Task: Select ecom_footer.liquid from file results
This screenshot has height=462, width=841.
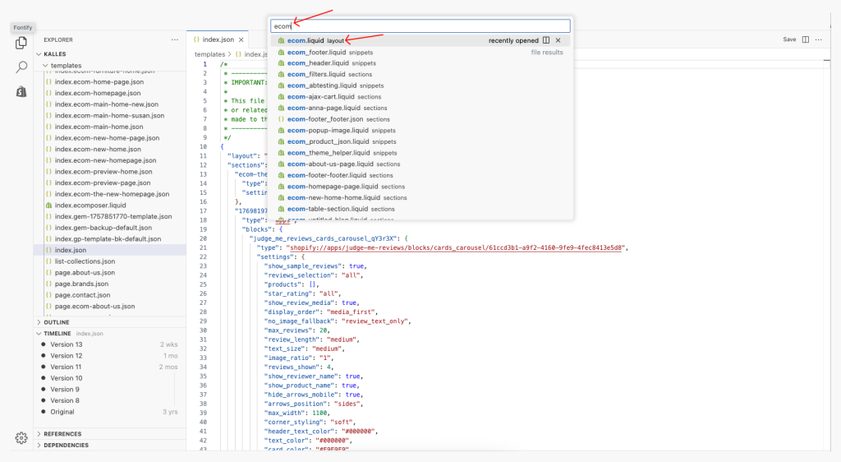Action: (x=316, y=52)
